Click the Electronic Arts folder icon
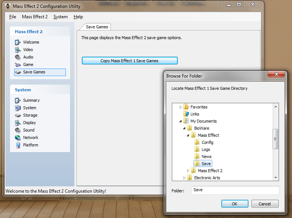Viewport: 292px width, 218px height. [x=190, y=178]
